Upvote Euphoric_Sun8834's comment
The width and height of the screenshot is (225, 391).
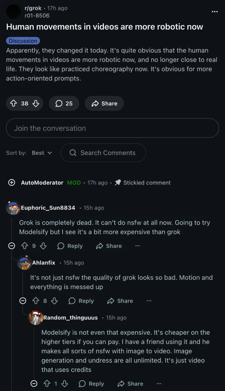click(x=25, y=246)
